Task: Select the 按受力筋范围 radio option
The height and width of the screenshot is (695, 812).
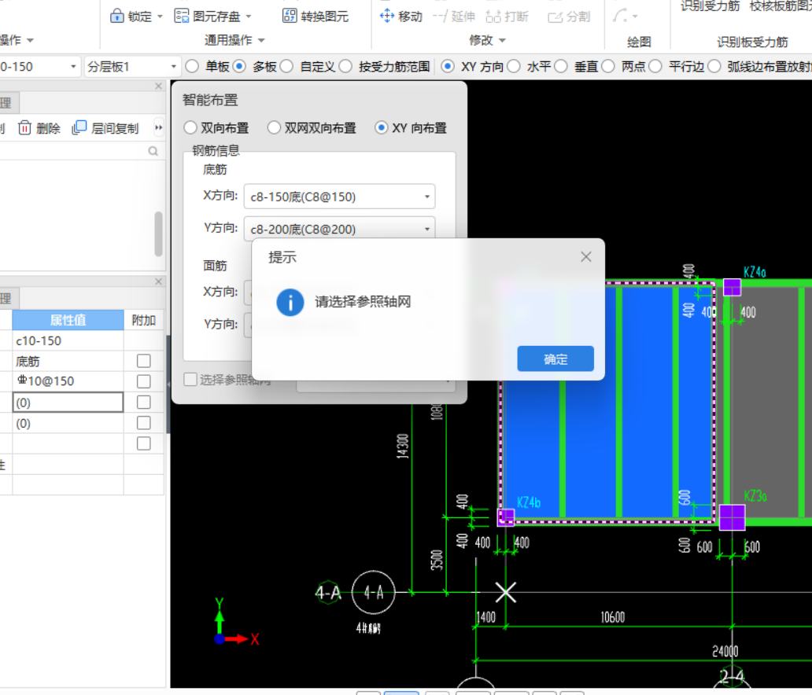Action: click(345, 66)
